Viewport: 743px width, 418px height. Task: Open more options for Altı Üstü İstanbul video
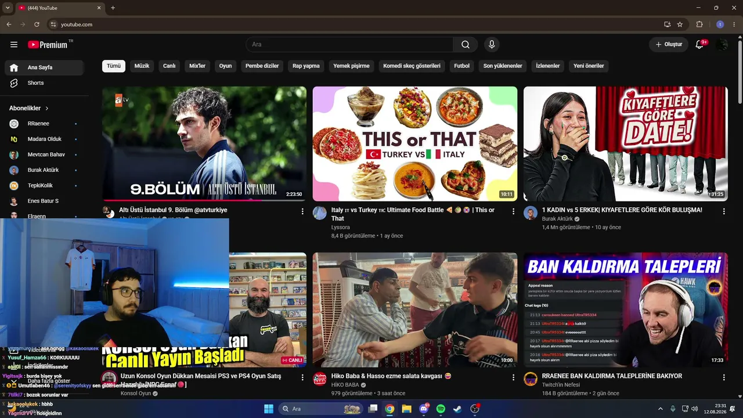pos(302,211)
